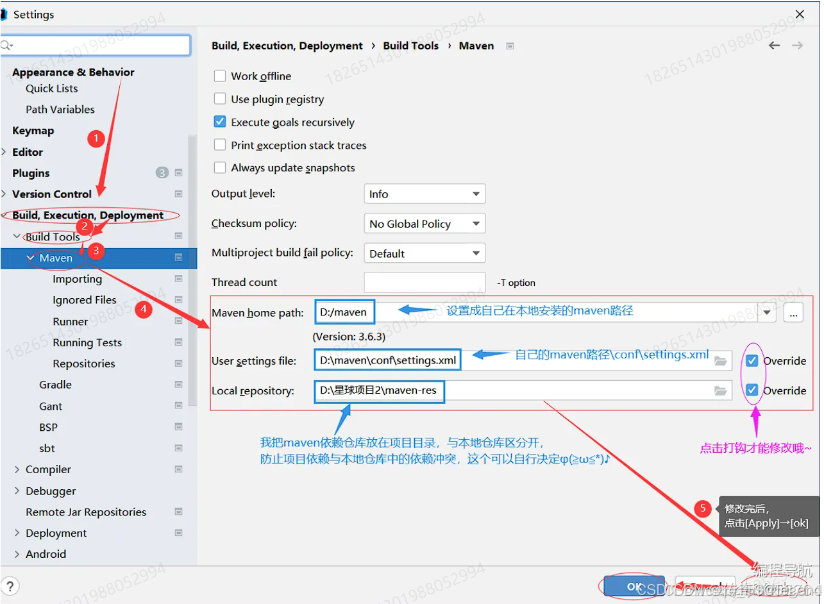Open the Remote Jar Repositories page
The width and height of the screenshot is (824, 604).
(x=86, y=512)
